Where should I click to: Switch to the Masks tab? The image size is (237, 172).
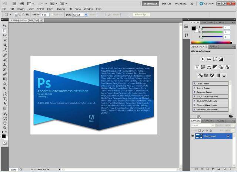tap(213, 47)
